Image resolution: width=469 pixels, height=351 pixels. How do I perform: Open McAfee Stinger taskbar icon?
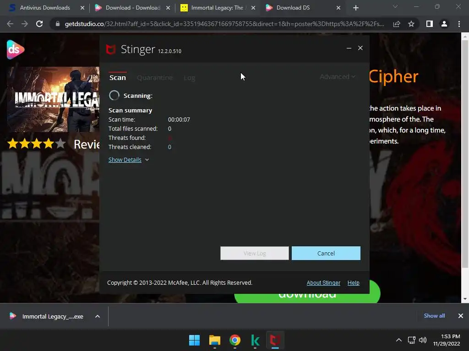point(275,340)
